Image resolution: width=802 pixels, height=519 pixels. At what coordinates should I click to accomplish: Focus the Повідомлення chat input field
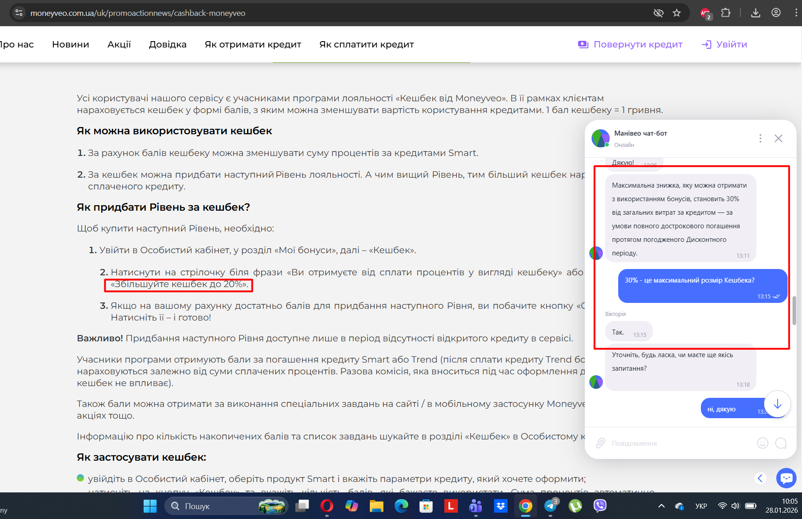pos(680,443)
